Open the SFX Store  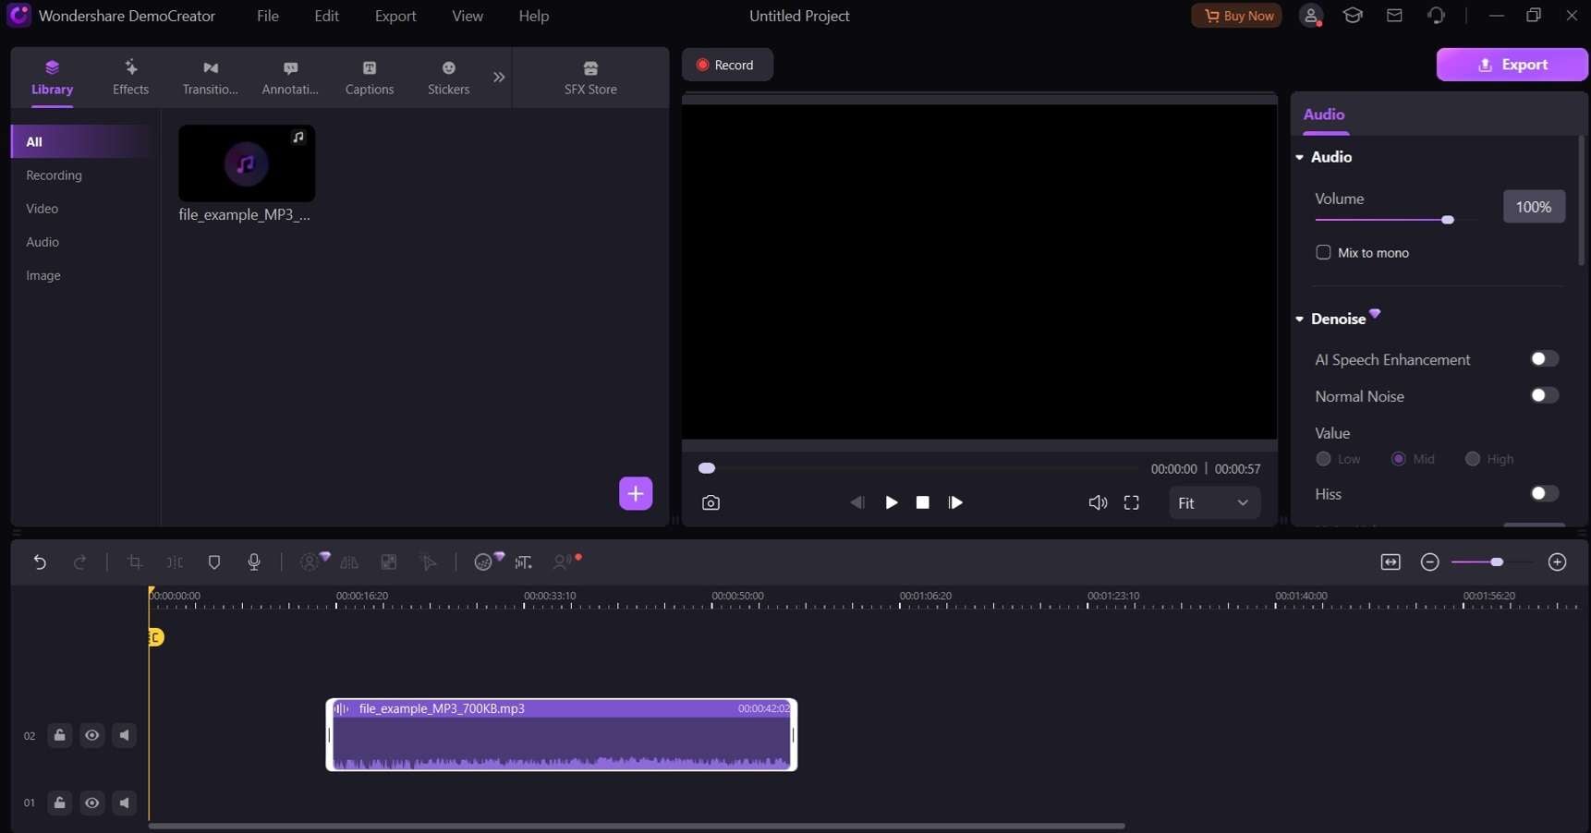tap(590, 78)
